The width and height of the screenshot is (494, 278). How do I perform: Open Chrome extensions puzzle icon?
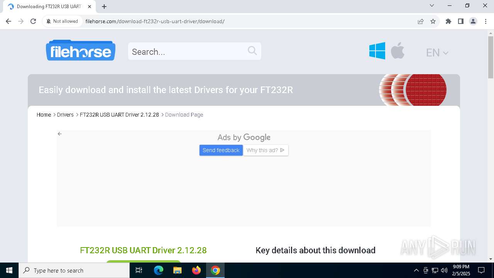coord(448,21)
